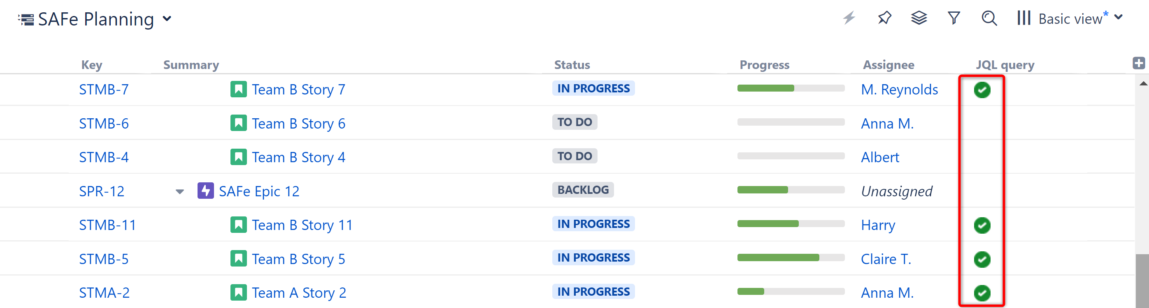The height and width of the screenshot is (308, 1149).
Task: Open assignee M. Reynolds profile
Action: 899,89
